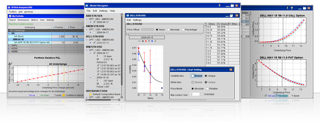Enable T-down in Portfolio Relative P&L
The width and height of the screenshot is (320, 124).
[53, 95]
